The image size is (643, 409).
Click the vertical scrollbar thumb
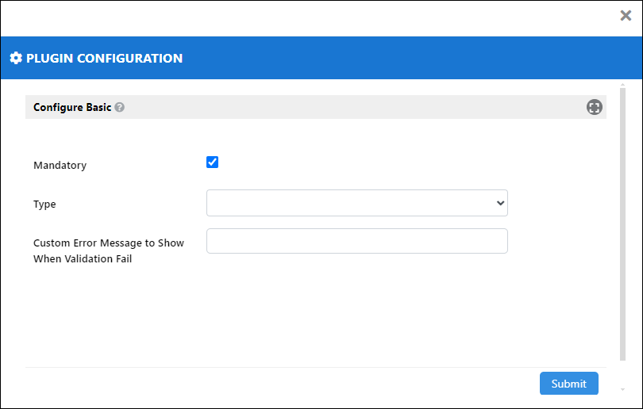622,224
